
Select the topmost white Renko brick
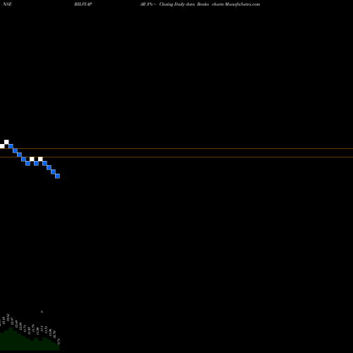(6, 142)
